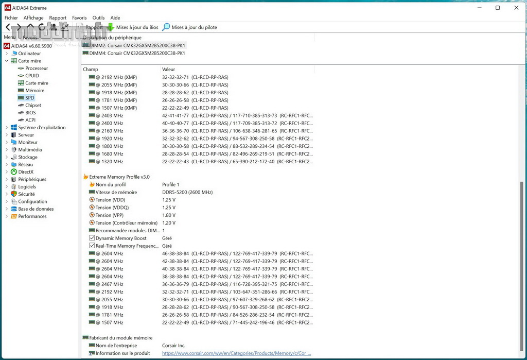Expand the DirectX tree node
Screen dimensions: 527x360
(6, 172)
